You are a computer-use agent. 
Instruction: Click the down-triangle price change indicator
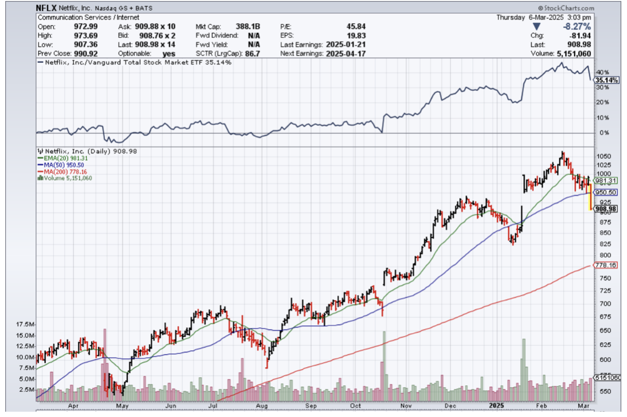coord(536,27)
